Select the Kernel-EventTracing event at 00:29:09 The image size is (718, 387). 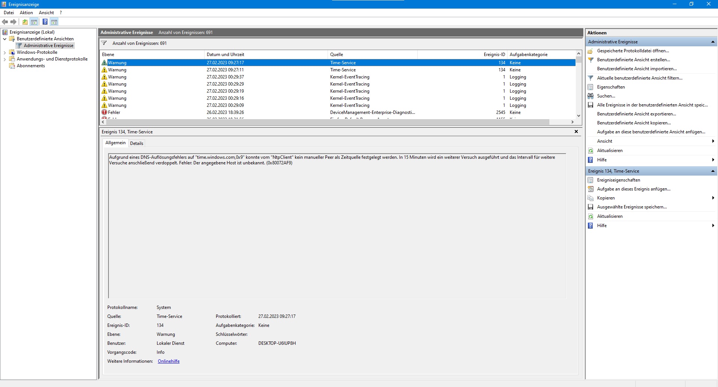pyautogui.click(x=338, y=105)
